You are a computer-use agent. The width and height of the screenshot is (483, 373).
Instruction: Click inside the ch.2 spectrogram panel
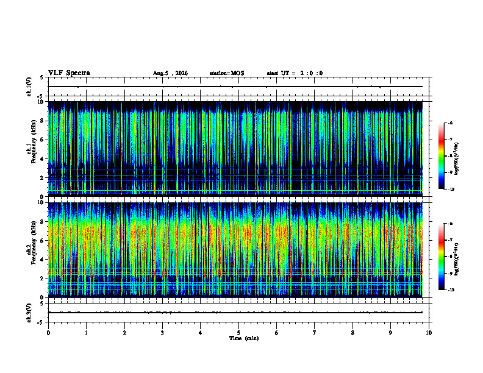click(x=235, y=250)
